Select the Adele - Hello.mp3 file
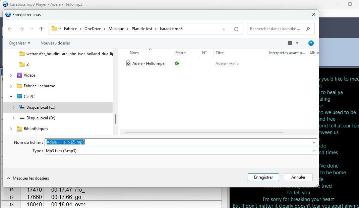 coord(148,63)
